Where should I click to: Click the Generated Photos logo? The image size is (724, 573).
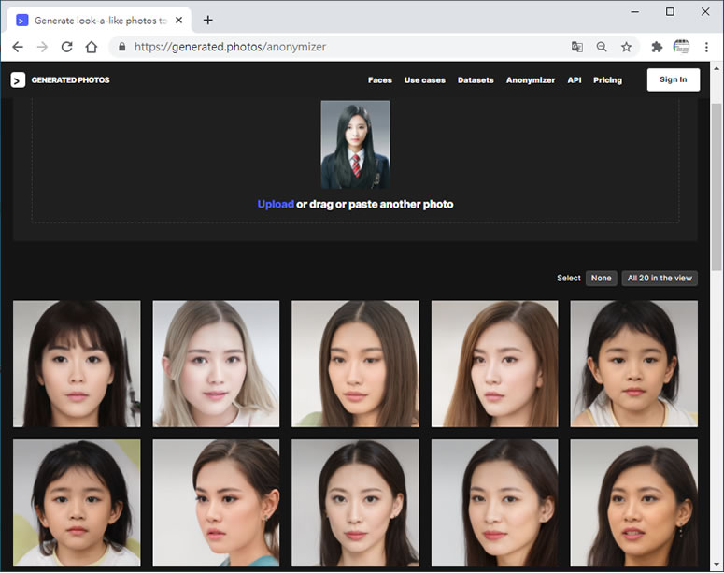(x=61, y=80)
